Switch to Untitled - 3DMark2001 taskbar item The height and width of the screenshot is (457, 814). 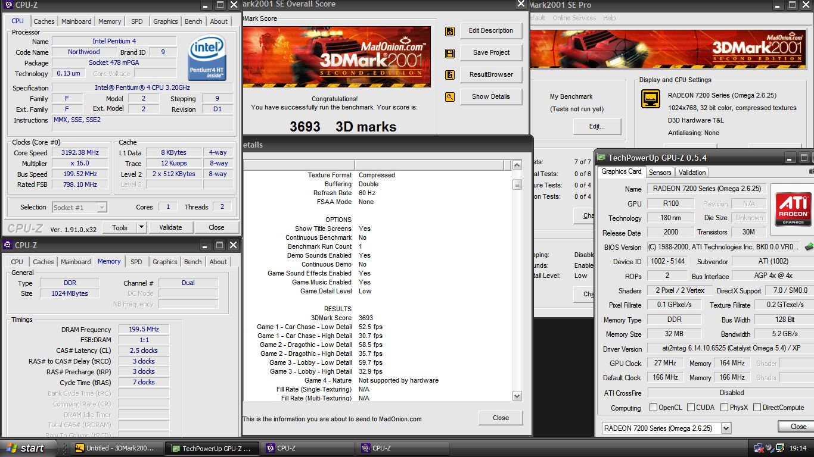click(x=115, y=448)
